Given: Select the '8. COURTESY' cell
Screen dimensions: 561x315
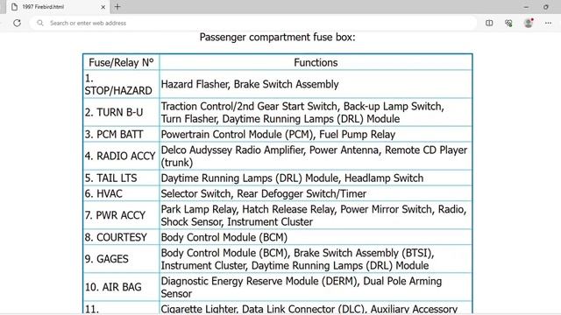Looking at the screenshot, I should (x=121, y=237).
